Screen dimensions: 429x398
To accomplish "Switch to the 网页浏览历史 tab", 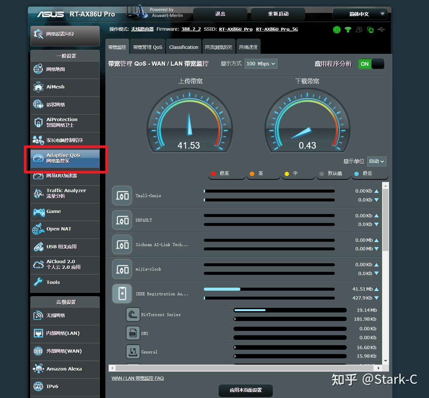I will [219, 47].
